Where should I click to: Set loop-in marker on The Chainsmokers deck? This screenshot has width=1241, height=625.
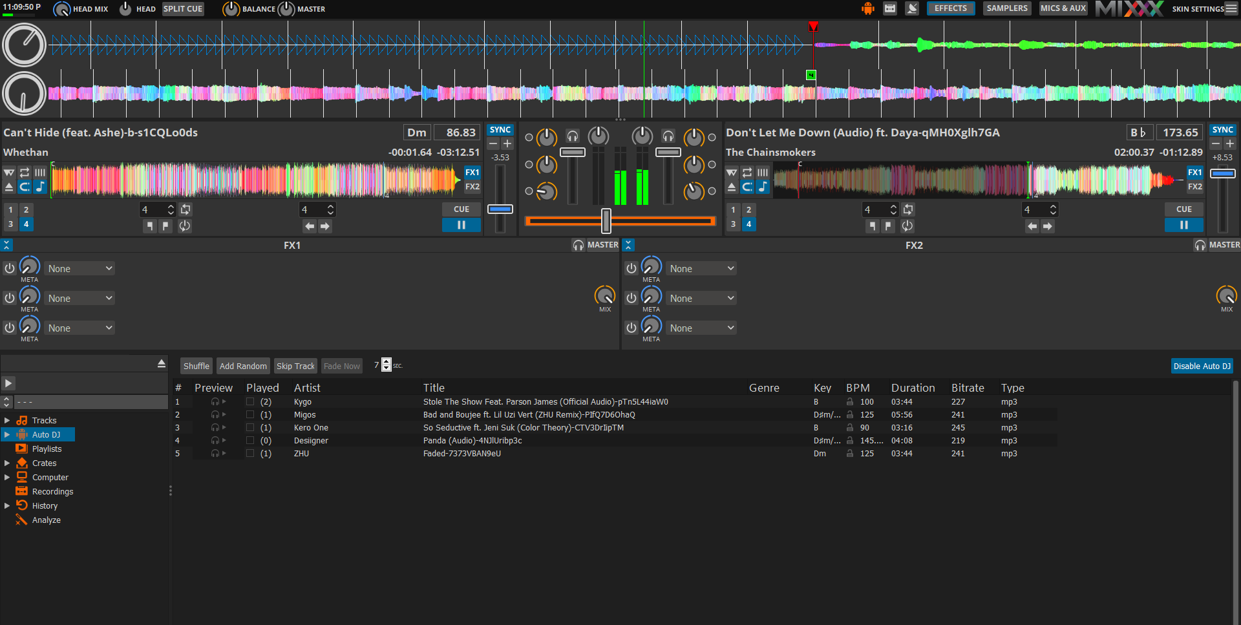click(x=873, y=226)
